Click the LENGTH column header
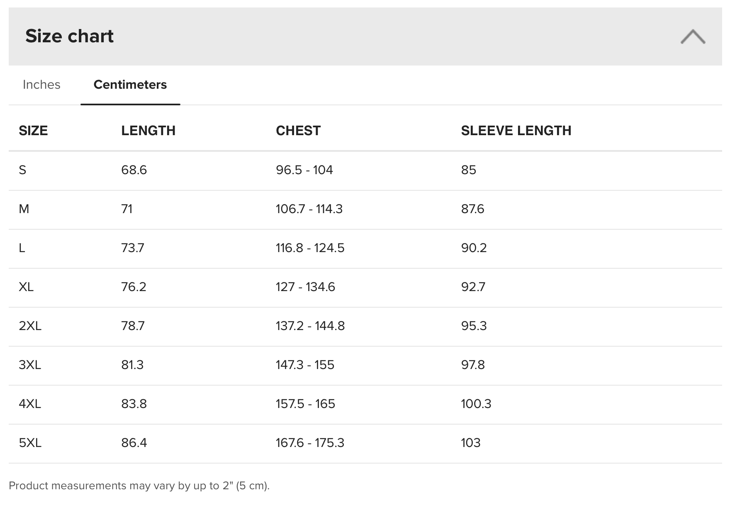 (x=148, y=131)
